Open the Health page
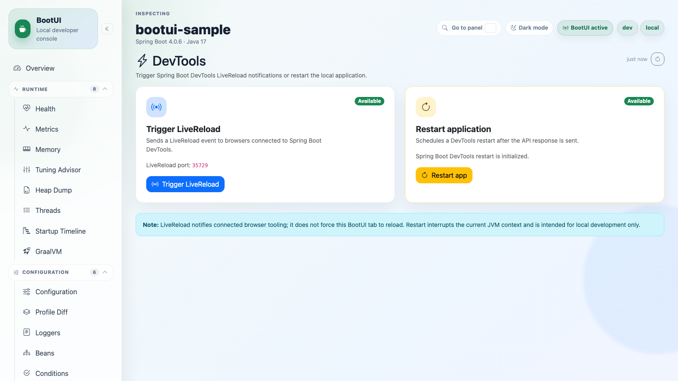Screen dimensions: 678x381 [66, 109]
